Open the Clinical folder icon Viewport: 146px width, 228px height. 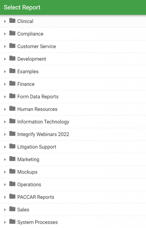[x=12, y=21]
